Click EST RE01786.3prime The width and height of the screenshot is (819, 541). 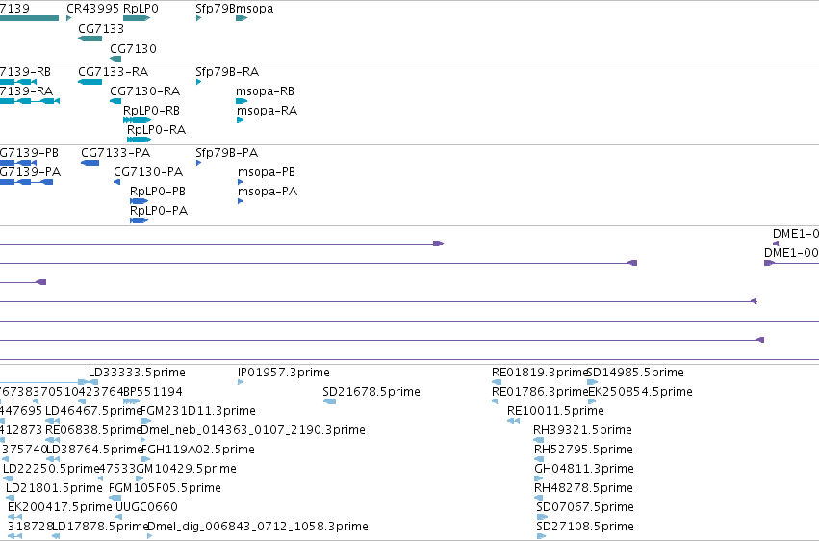pyautogui.click(x=540, y=392)
